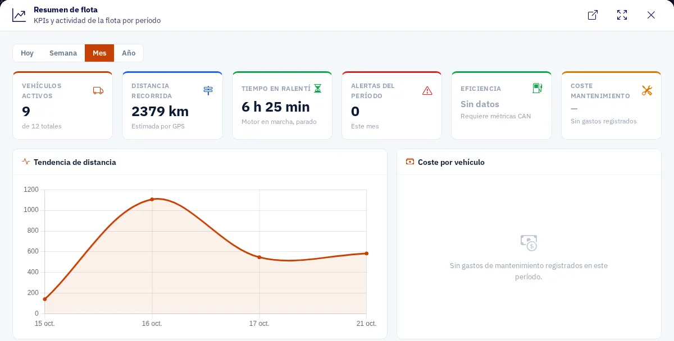This screenshot has height=341, width=674.
Task: Switch period to Año tab
Action: click(x=129, y=53)
